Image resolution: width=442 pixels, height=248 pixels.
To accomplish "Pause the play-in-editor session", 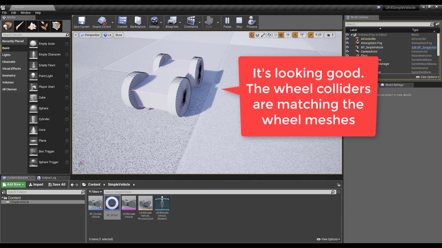I will 227,22.
